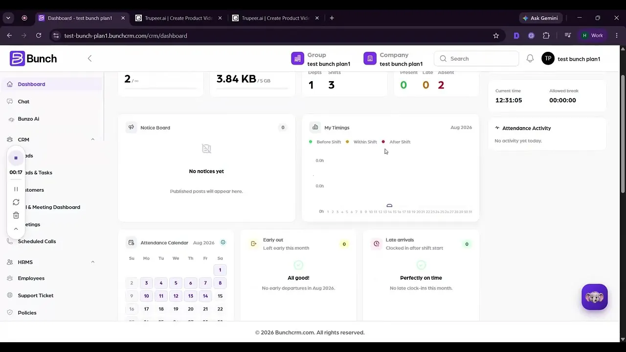
Task: Click the Bunchcrm.com footer copyright text
Action: pyautogui.click(x=310, y=332)
